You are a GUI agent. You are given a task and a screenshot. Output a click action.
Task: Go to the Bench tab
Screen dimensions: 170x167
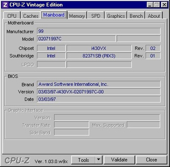[136, 15]
